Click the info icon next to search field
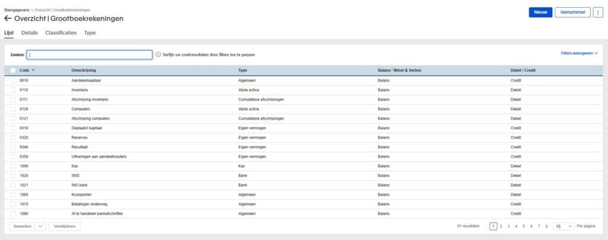 pos(159,55)
